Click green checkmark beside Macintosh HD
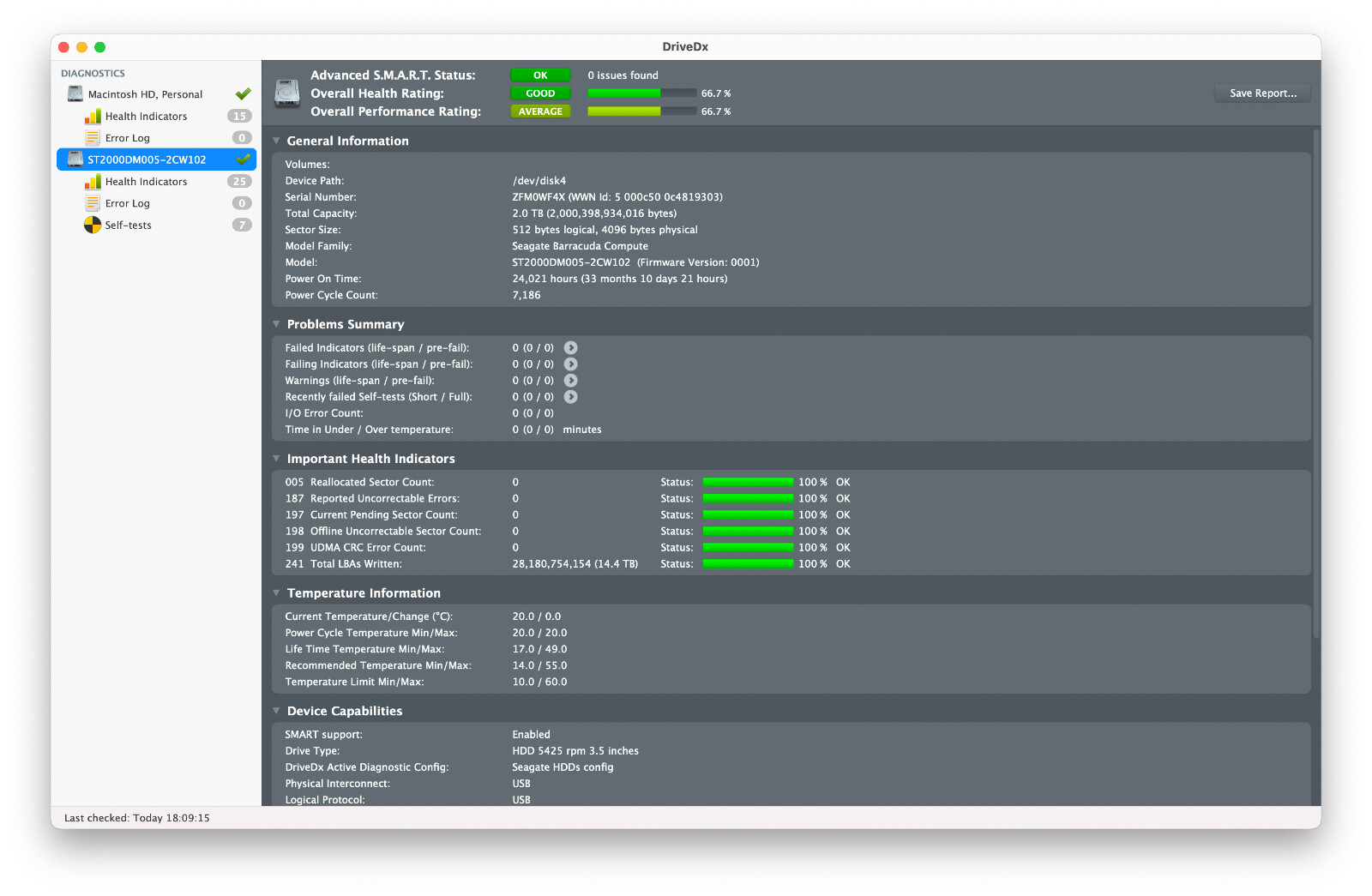 pyautogui.click(x=243, y=94)
